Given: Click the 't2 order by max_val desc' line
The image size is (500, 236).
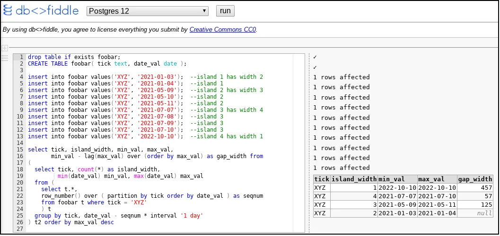Looking at the screenshot, I should pyautogui.click(x=71, y=222).
